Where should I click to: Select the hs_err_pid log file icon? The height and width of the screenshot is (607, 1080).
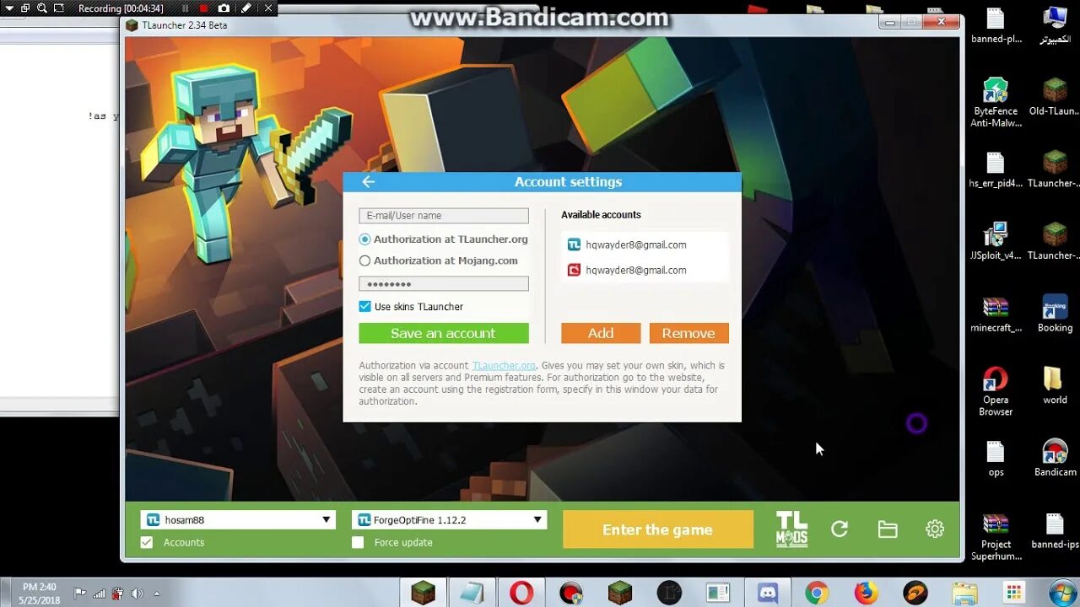996,169
